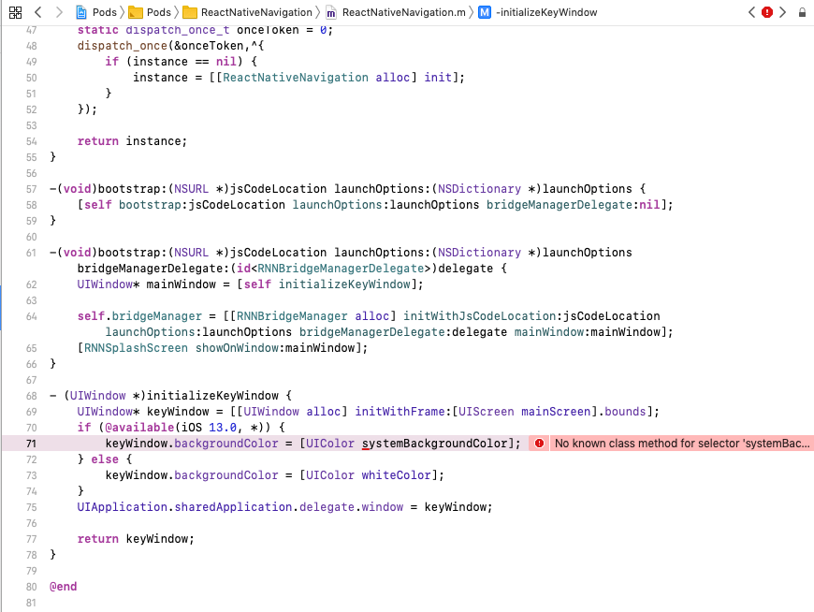This screenshot has height=612, width=814.
Task: Click the red issue badge in the jump bar
Action: 767,12
